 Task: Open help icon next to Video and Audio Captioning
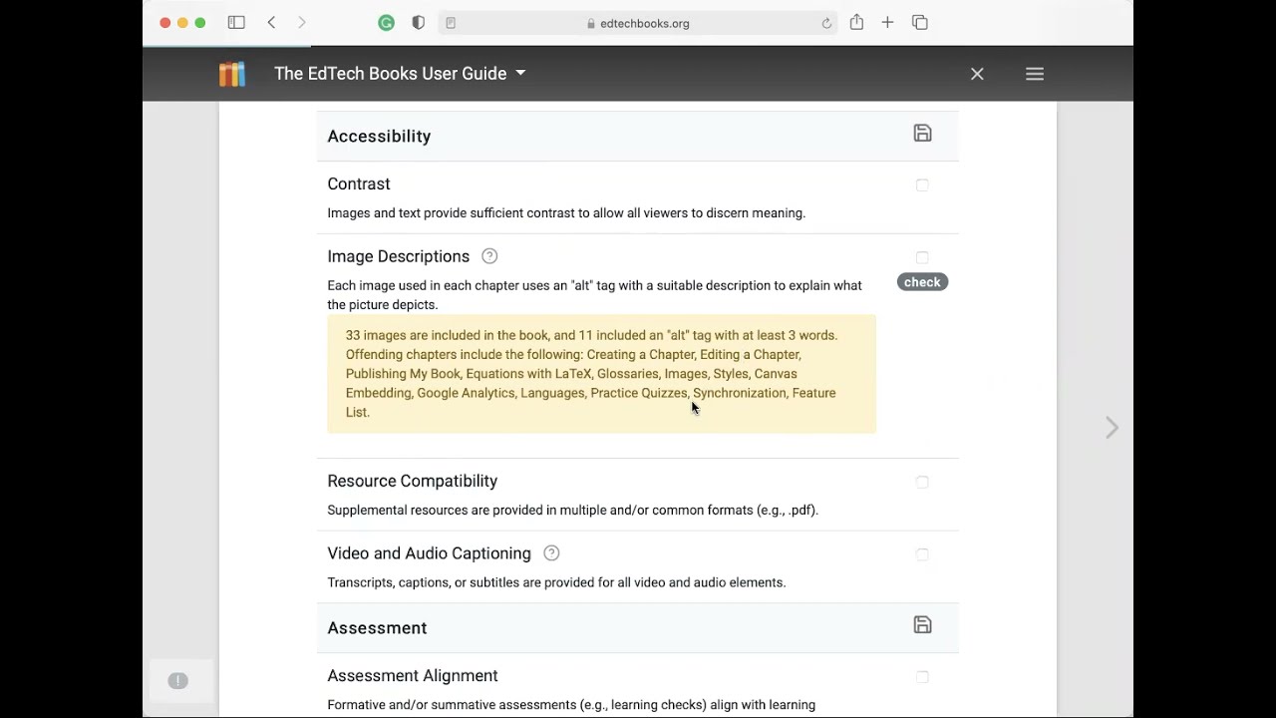pyautogui.click(x=551, y=553)
